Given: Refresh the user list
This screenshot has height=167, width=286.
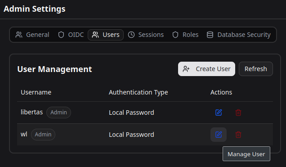Looking at the screenshot, I should (256, 69).
